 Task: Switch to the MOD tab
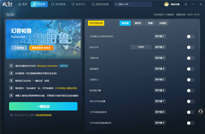click(138, 23)
